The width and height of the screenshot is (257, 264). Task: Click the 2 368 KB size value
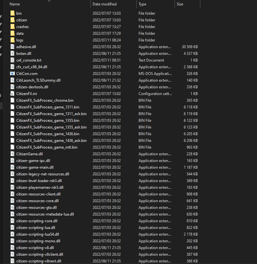(190, 67)
